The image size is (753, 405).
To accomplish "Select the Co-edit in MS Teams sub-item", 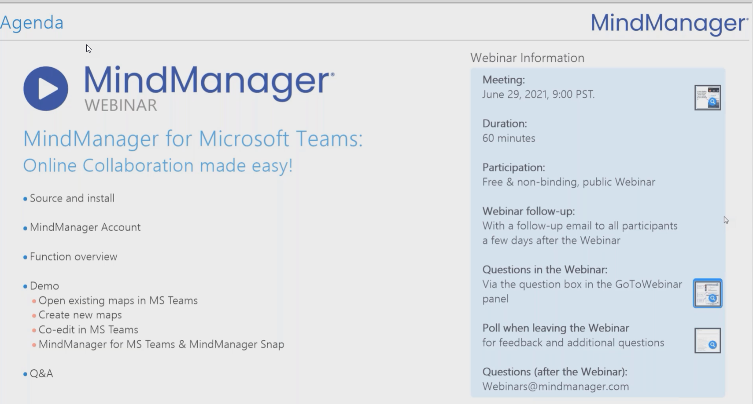I will [x=88, y=330].
